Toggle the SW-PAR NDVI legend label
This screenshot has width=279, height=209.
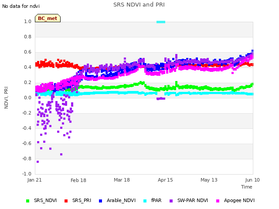pyautogui.click(x=193, y=200)
